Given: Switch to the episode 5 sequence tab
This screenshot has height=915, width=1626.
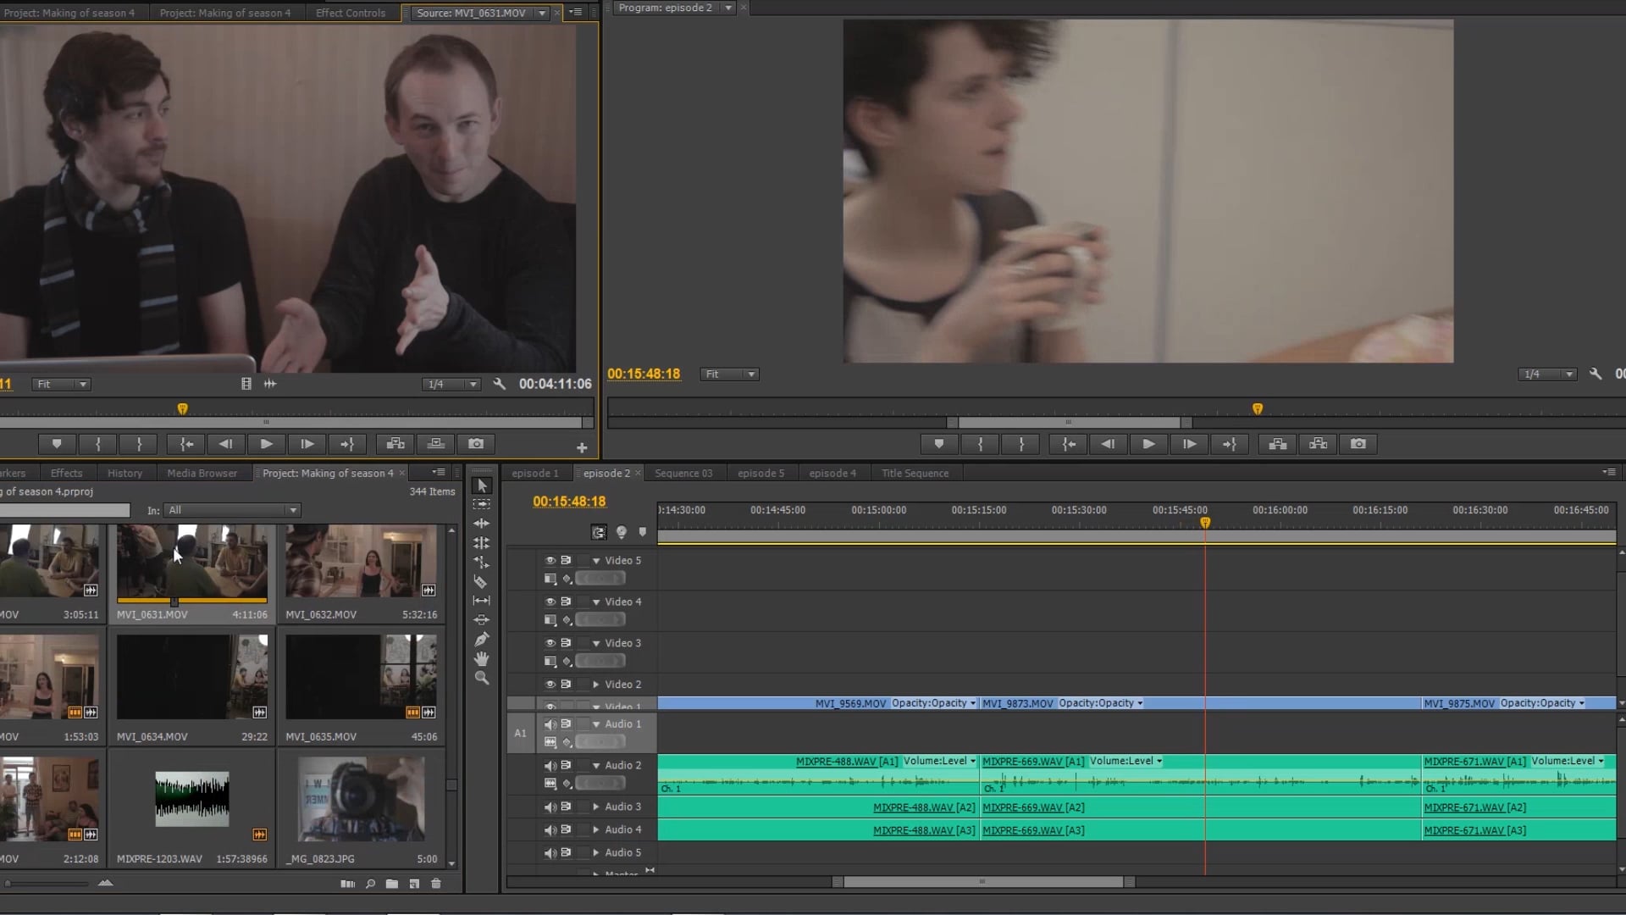Looking at the screenshot, I should pyautogui.click(x=760, y=474).
